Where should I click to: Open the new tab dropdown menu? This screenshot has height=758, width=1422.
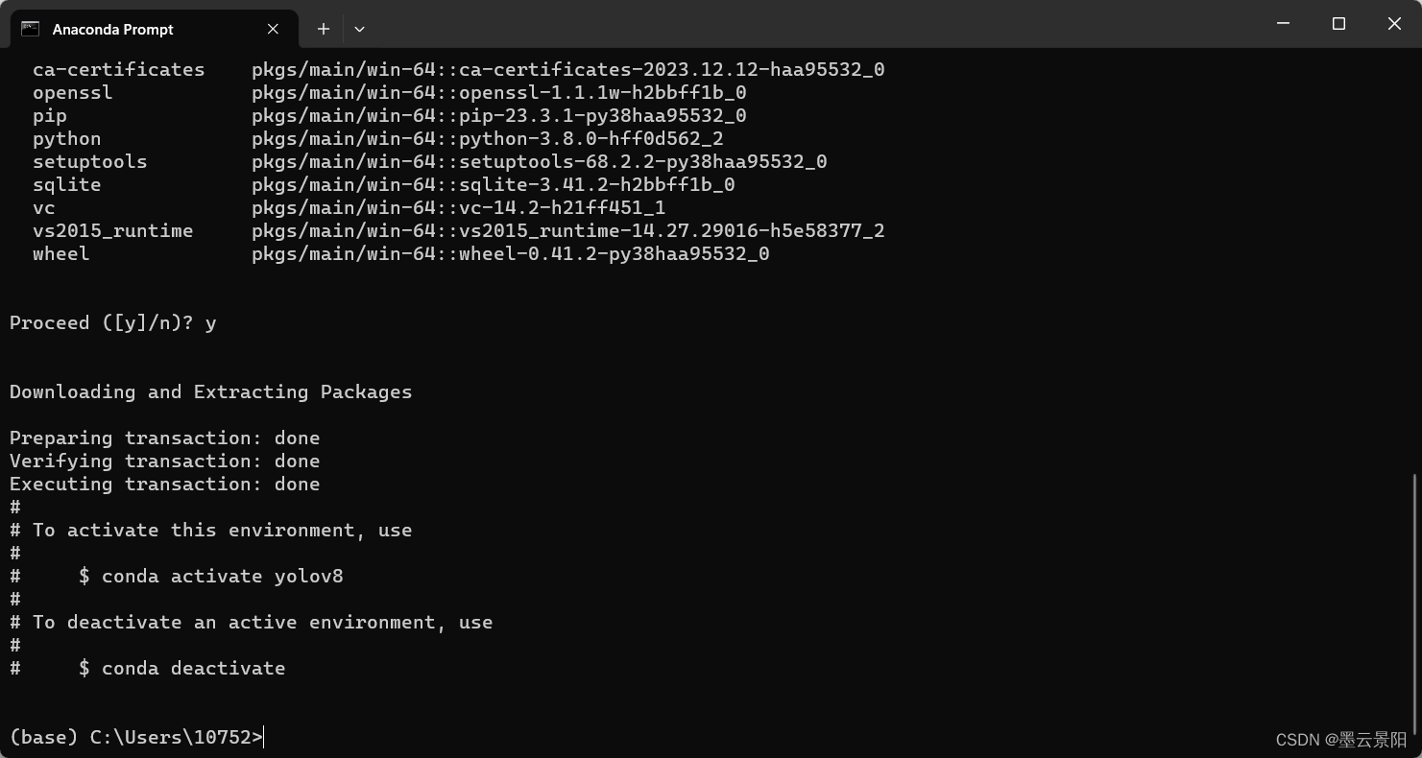click(359, 29)
